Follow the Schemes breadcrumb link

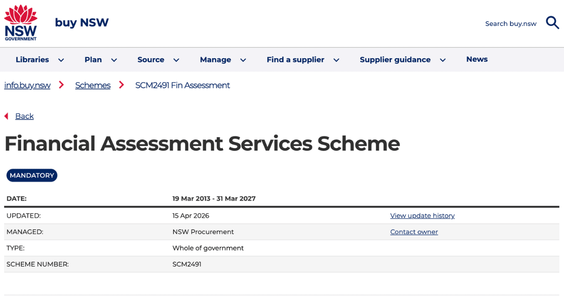pyautogui.click(x=93, y=85)
